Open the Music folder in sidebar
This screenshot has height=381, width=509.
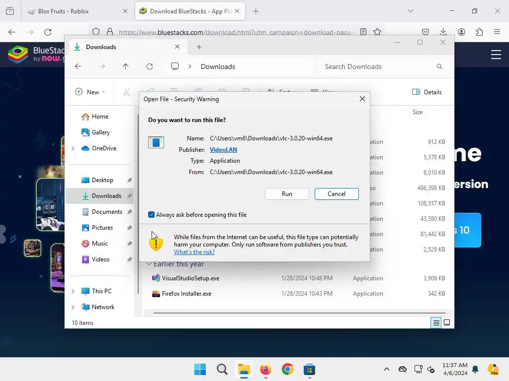[99, 243]
